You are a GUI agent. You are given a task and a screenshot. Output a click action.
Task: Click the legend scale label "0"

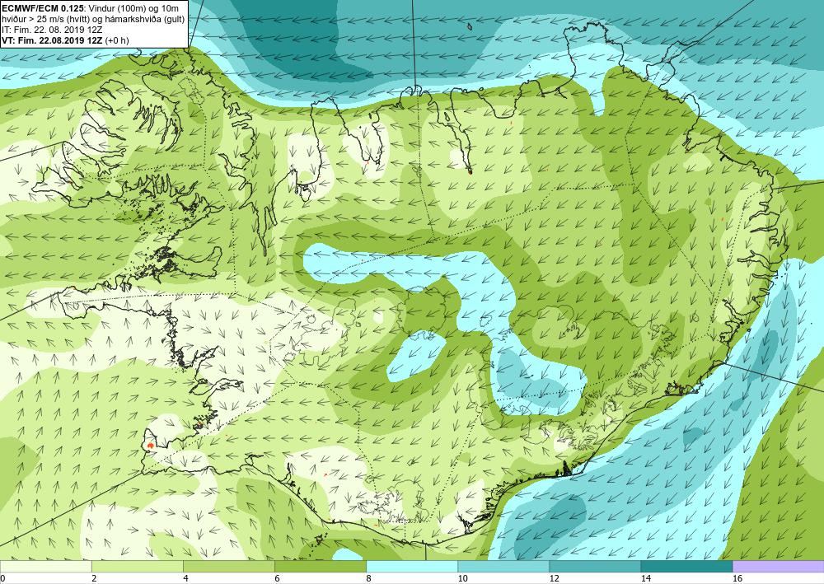pyautogui.click(x=2, y=578)
